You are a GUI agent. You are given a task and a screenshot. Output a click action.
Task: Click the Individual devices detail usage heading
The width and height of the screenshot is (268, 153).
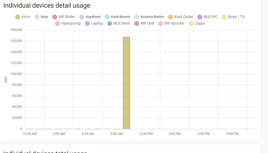pyautogui.click(x=47, y=5)
